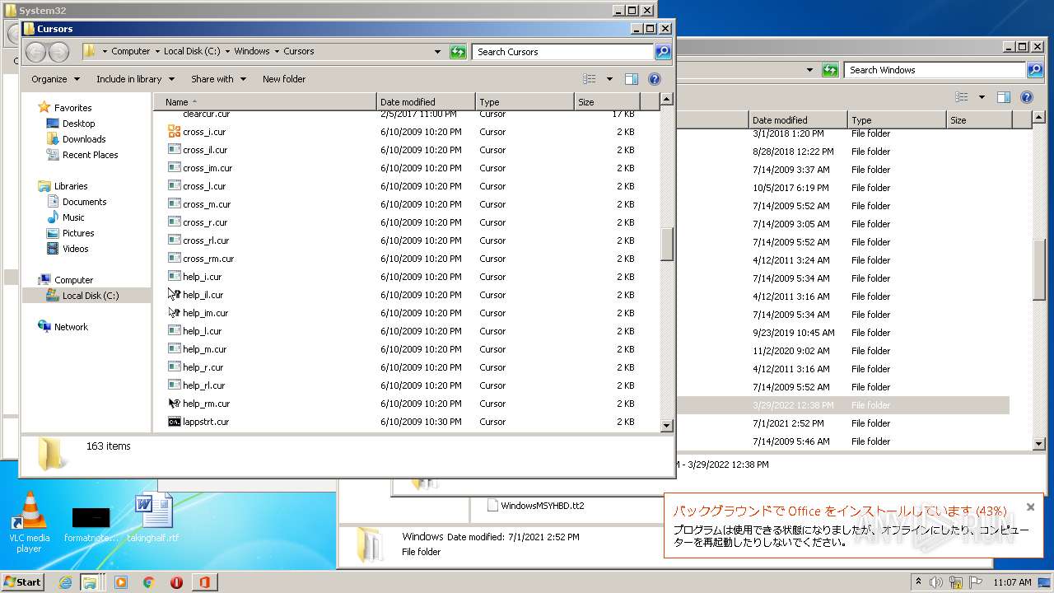The height and width of the screenshot is (593, 1054).
Task: Select Network in navigation pane
Action: tap(71, 327)
